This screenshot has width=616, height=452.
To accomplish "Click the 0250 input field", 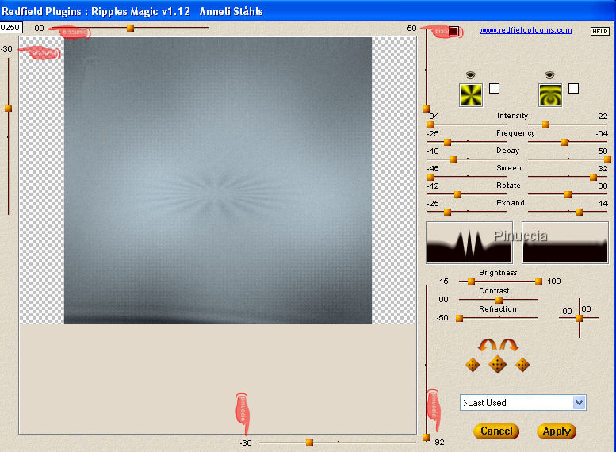I will pyautogui.click(x=11, y=28).
